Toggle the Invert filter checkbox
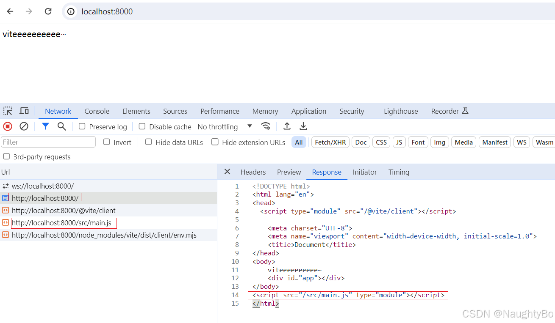Viewport: 555px width, 323px height. (x=107, y=142)
